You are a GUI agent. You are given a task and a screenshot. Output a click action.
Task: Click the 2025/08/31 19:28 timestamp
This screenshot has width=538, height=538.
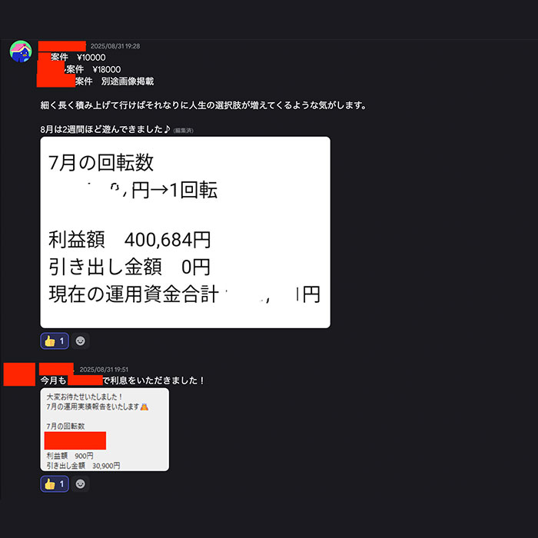(x=115, y=46)
